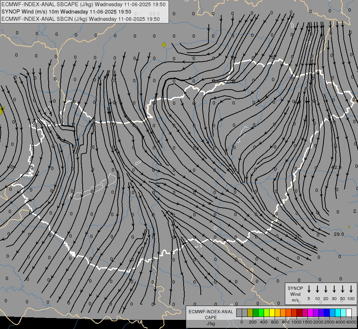
Task: Select the bright green CAPE colorbar swatch
Action: [261, 313]
